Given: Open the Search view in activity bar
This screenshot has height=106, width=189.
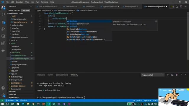Looking at the screenshot, I should click(x=3, y=14).
